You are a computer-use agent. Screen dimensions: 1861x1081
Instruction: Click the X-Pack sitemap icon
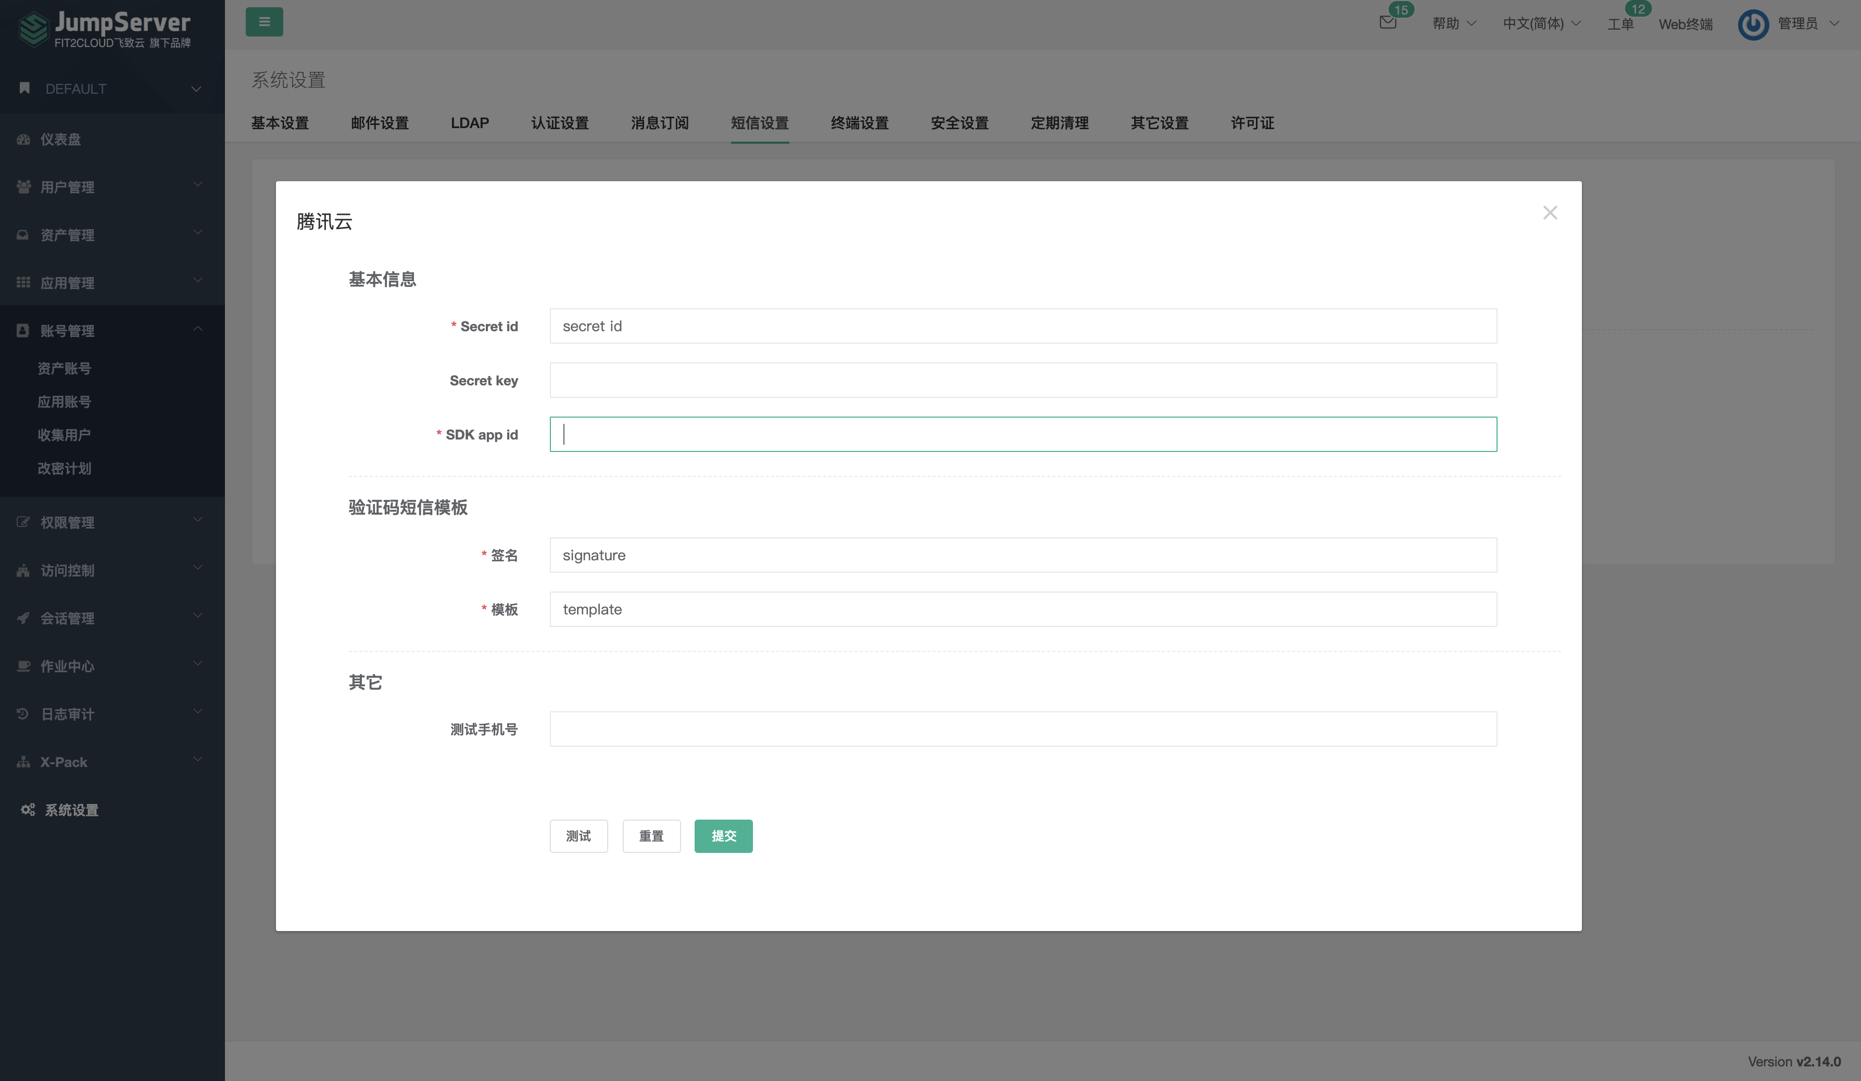click(23, 761)
